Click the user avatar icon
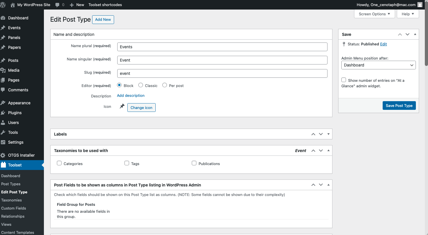Screen dimensions: 428x235 tap(420, 5)
